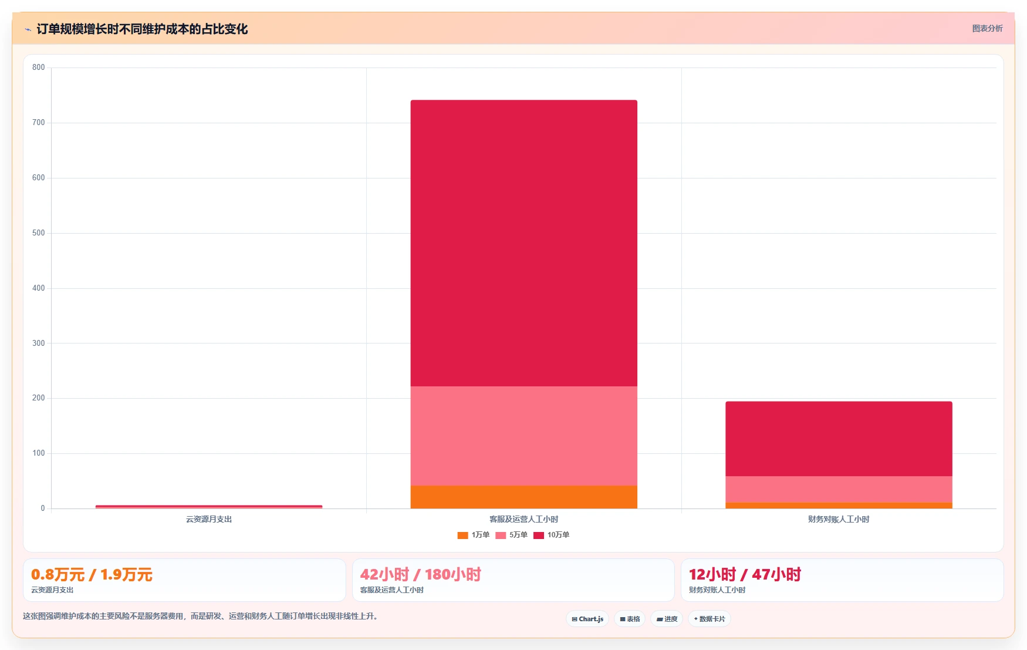Viewport: 1027px width, 650px height.
Task: Click the 5万单 segment of 财务对账人工小时 bar
Action: point(839,489)
